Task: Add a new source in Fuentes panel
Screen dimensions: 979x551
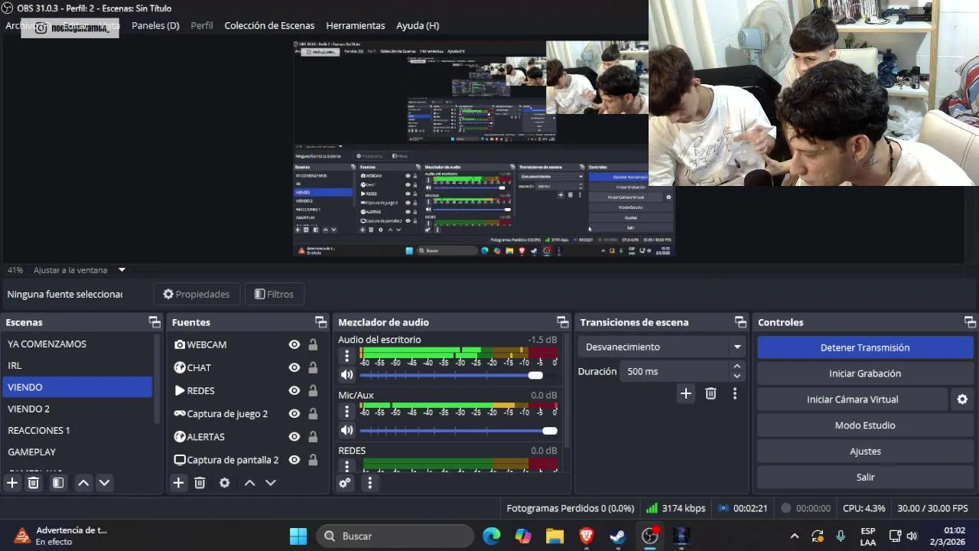Action: pos(178,483)
